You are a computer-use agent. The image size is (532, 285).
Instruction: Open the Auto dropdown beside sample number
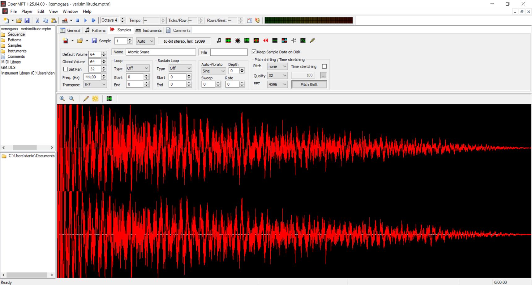(145, 41)
